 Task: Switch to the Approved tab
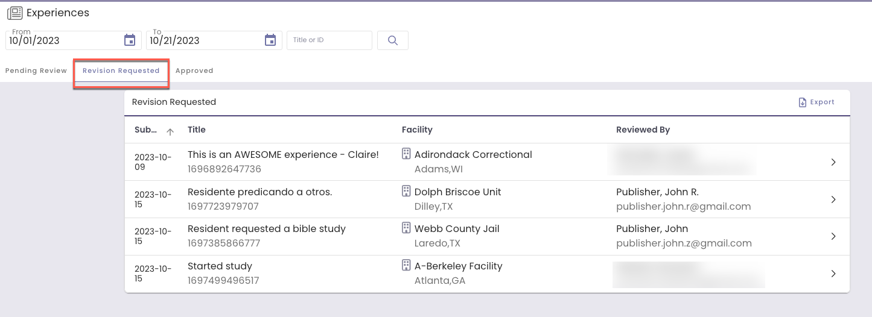point(194,71)
